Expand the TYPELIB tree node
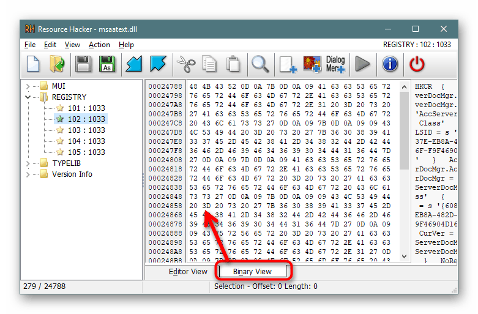The image size is (478, 314). coord(28,163)
